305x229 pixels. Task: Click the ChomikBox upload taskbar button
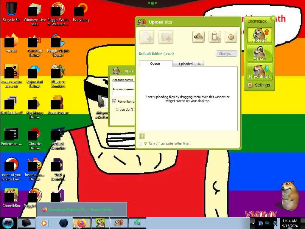click(119, 223)
